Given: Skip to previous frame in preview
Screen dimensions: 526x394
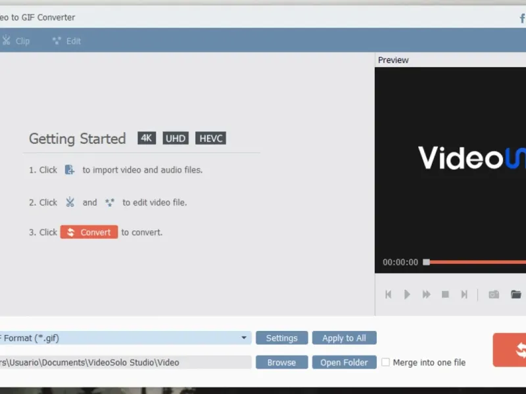Looking at the screenshot, I should click(x=388, y=294).
